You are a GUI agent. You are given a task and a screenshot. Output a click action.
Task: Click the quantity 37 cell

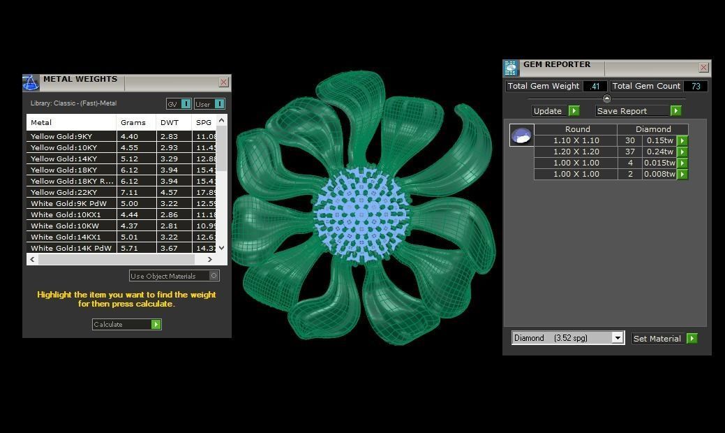pos(629,152)
